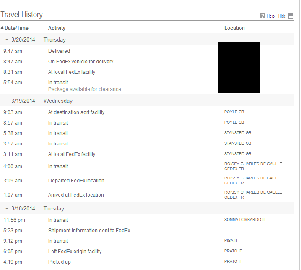This screenshot has height=270, width=301.
Task: Click PISA IT location
Action: (x=231, y=240)
